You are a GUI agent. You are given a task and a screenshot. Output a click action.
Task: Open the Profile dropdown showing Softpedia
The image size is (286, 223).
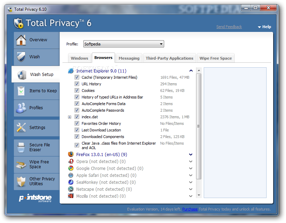(x=124, y=44)
